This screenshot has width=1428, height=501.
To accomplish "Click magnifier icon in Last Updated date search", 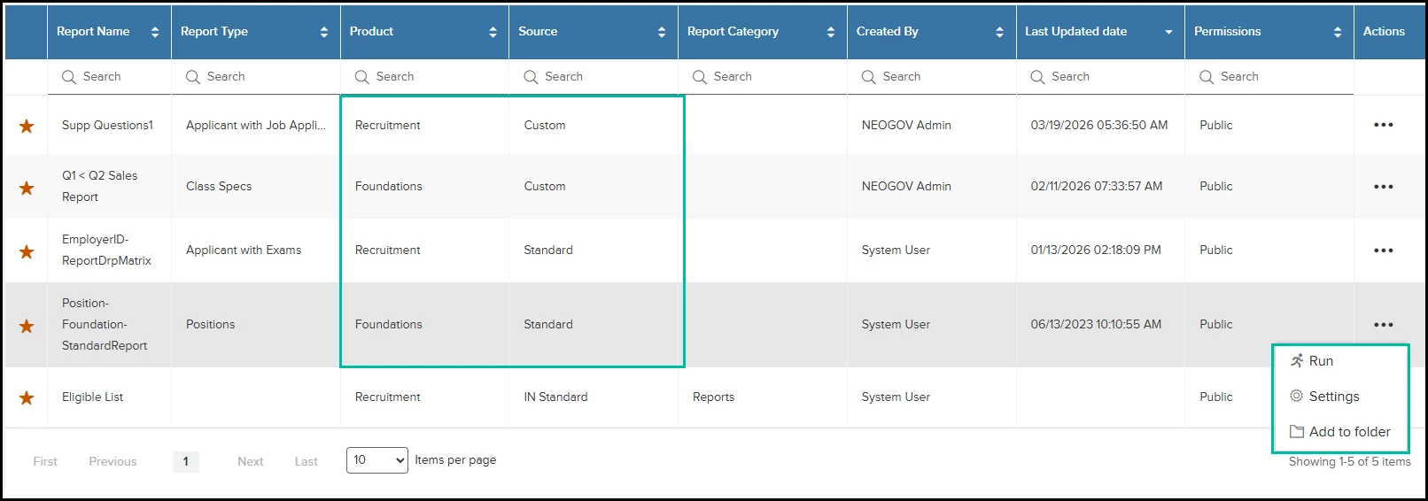I will click(x=1037, y=77).
